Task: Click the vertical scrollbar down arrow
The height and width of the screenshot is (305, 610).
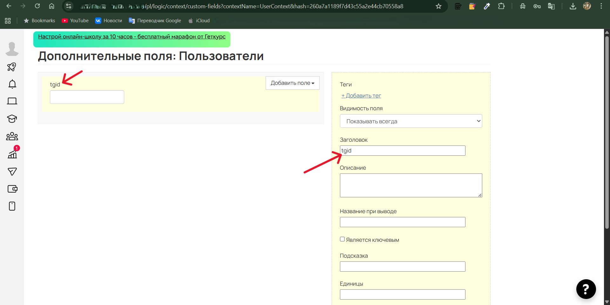Action: click(x=607, y=302)
